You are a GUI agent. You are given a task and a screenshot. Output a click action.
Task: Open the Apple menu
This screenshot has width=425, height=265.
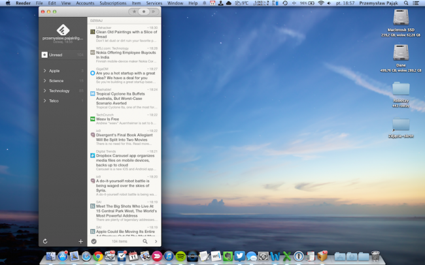[8, 3]
